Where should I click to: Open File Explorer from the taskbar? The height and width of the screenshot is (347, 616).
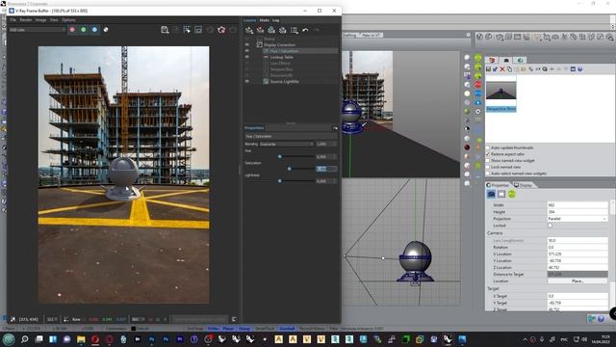point(81,339)
